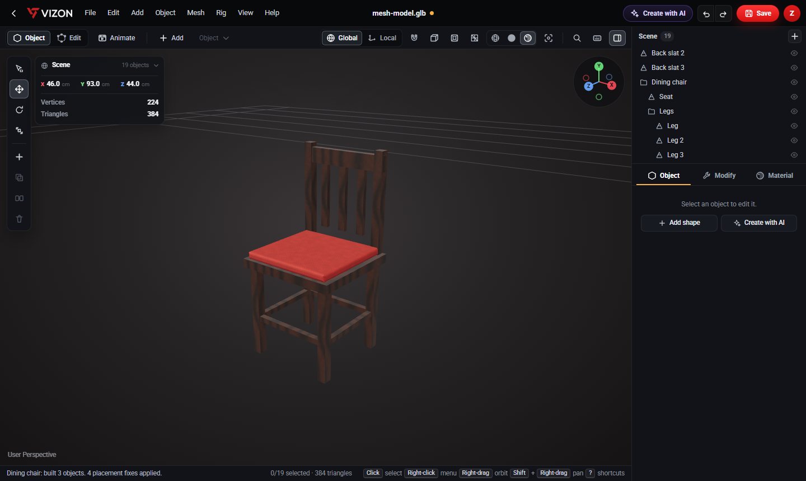Toggle visibility of Dining chair group

click(794, 82)
